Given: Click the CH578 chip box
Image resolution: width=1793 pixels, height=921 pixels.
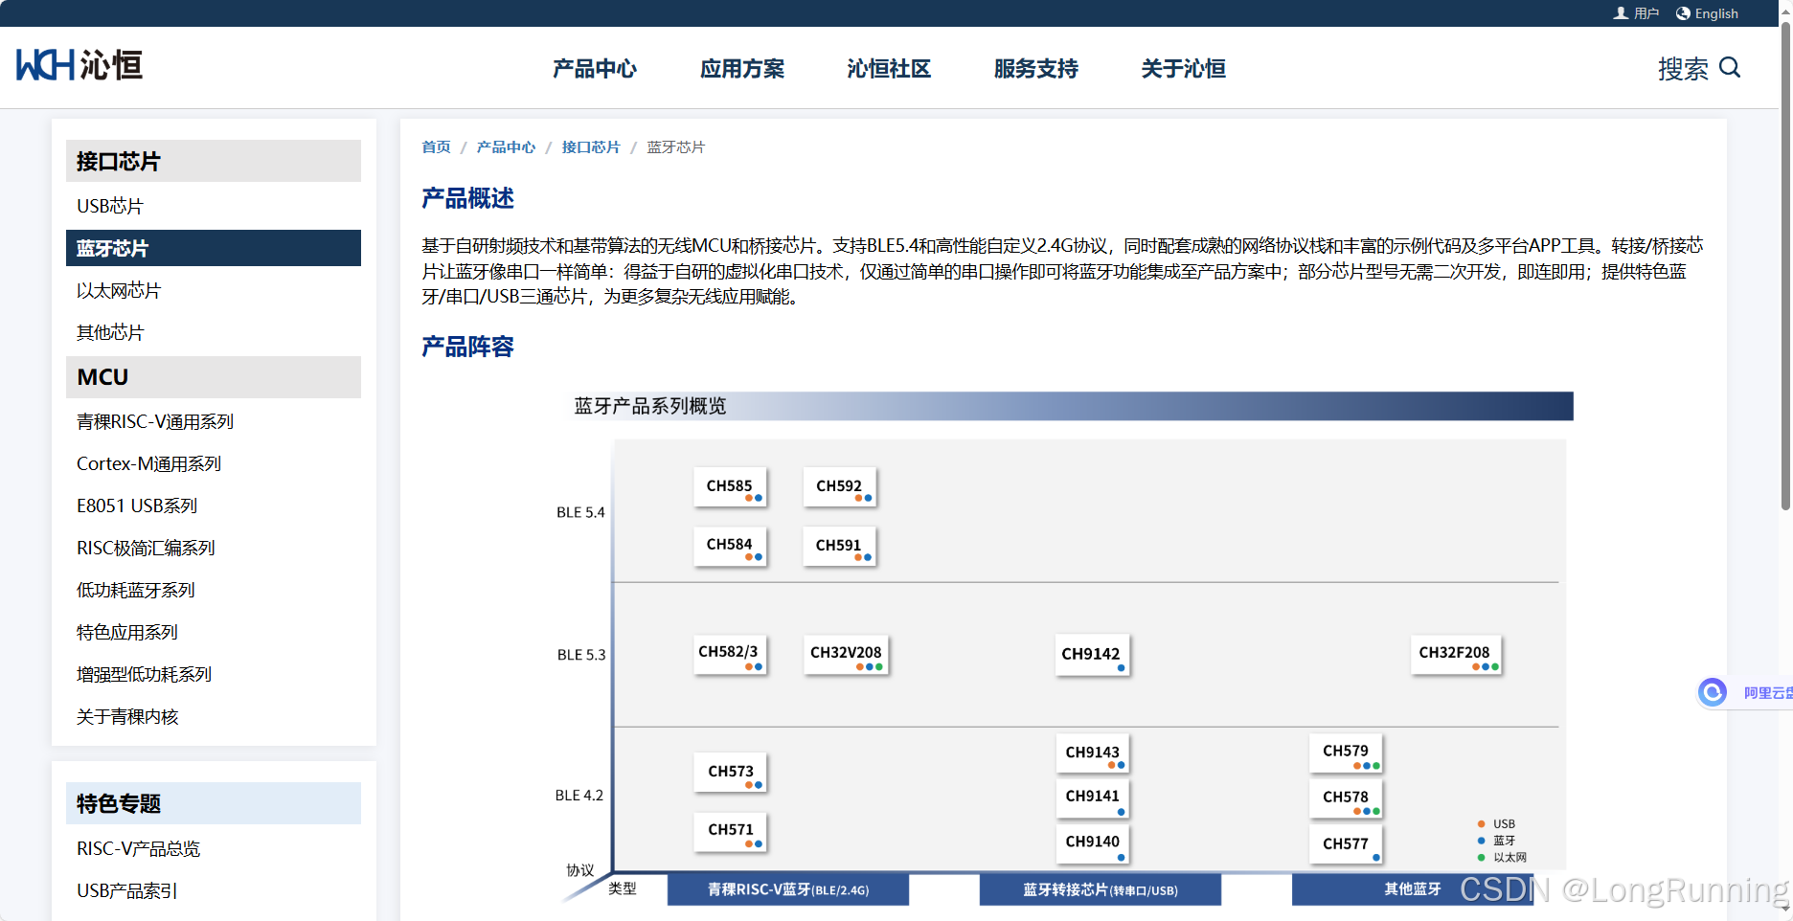Looking at the screenshot, I should 1347,798.
